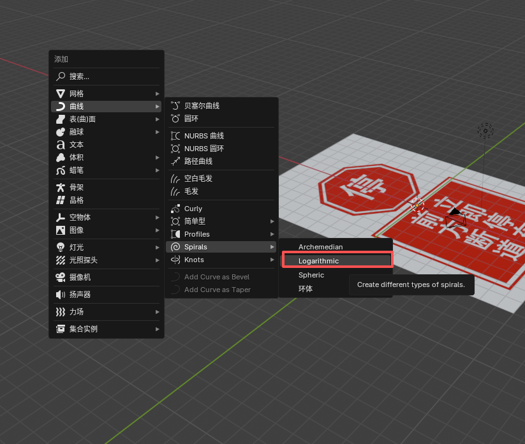The image size is (525, 444).
Task: Click the Camera (摄像机) icon
Action: (61, 277)
